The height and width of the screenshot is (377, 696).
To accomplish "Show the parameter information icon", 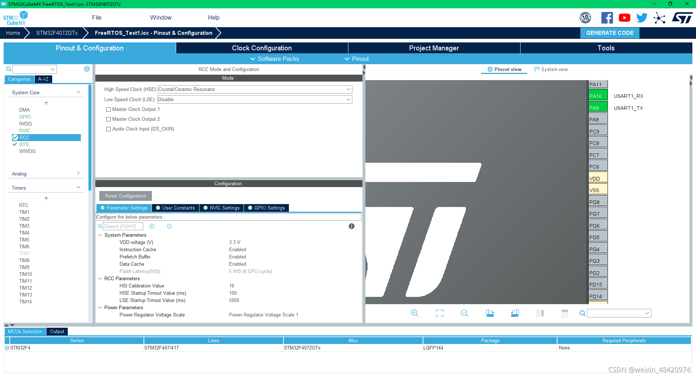I will [x=352, y=226].
